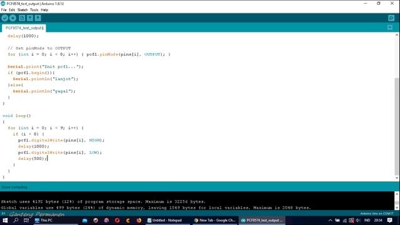Open the Edit menu
The width and height of the screenshot is (400, 225).
pos(12,10)
